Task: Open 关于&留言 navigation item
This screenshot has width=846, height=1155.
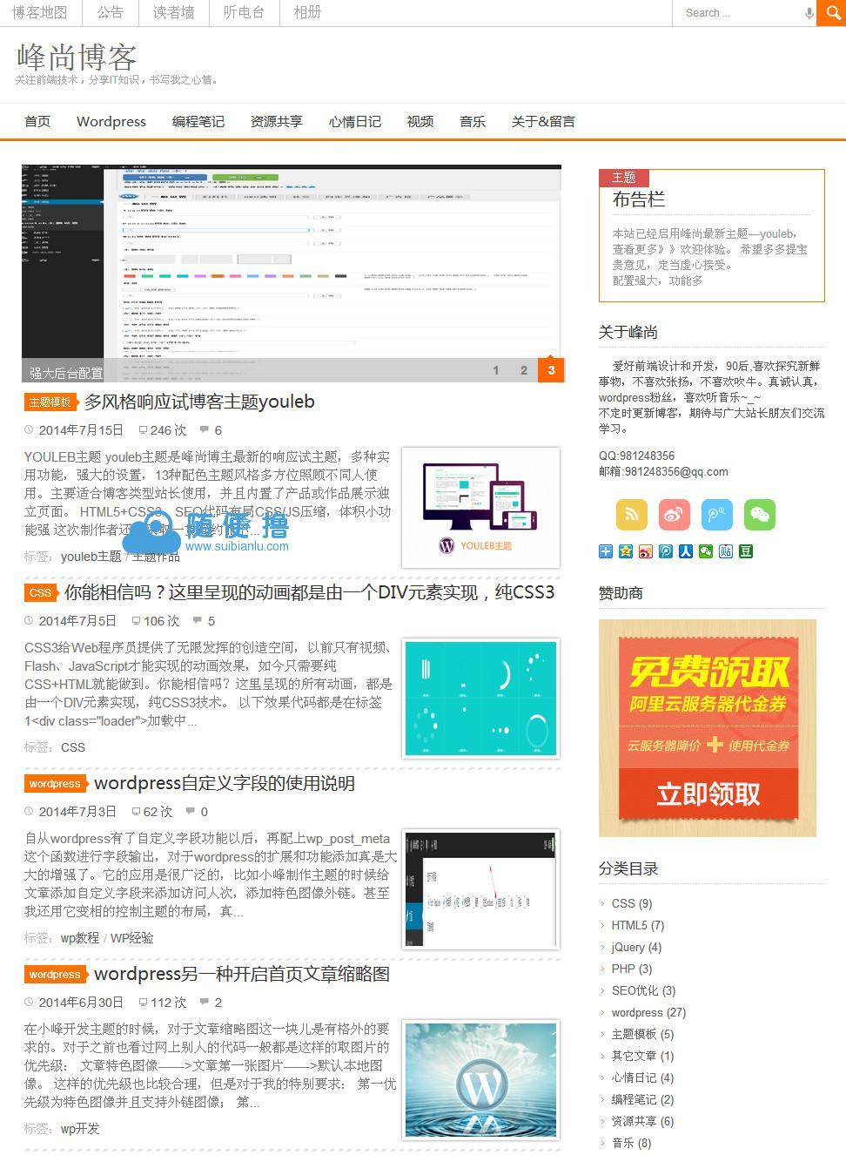Action: pyautogui.click(x=543, y=121)
